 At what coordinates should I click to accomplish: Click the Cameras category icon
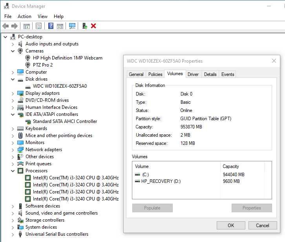click(20, 51)
